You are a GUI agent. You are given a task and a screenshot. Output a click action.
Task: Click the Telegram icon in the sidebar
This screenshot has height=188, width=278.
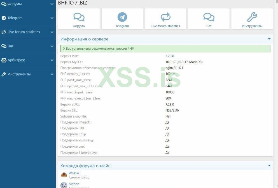coord(4,18)
